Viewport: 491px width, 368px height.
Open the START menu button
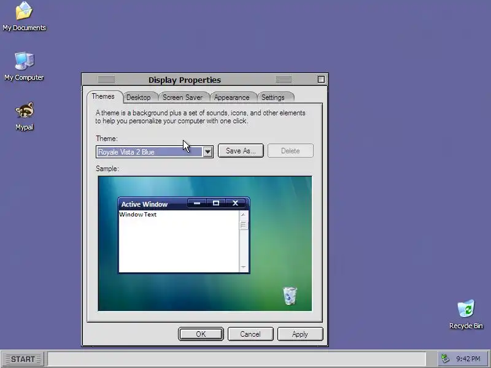pos(23,359)
